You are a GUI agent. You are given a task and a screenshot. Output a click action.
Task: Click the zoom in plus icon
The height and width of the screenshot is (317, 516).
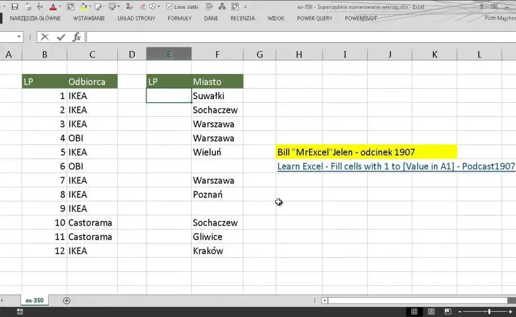(510, 311)
